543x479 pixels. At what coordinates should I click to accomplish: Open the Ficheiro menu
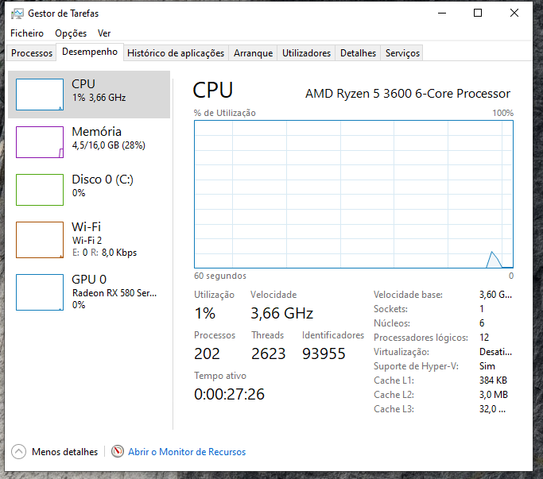pos(27,33)
